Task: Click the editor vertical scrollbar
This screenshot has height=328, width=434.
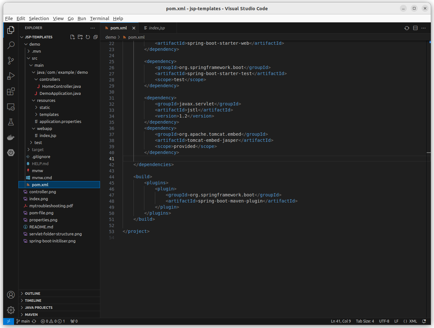Action: (429, 179)
